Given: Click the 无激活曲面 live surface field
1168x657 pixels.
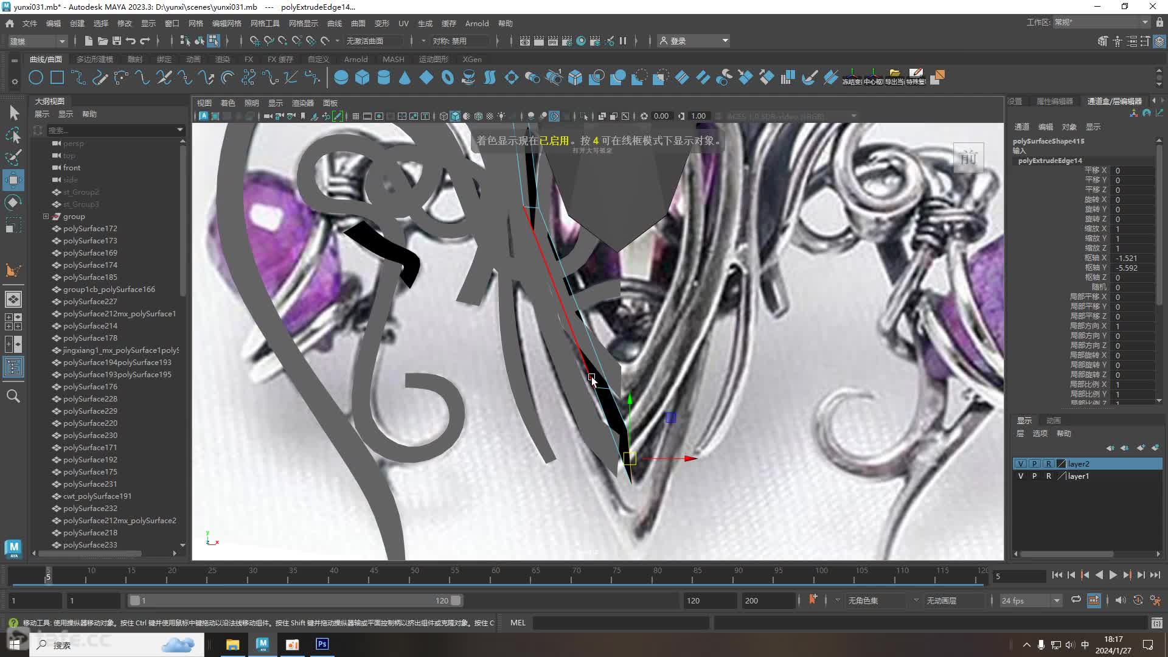Looking at the screenshot, I should [374, 41].
